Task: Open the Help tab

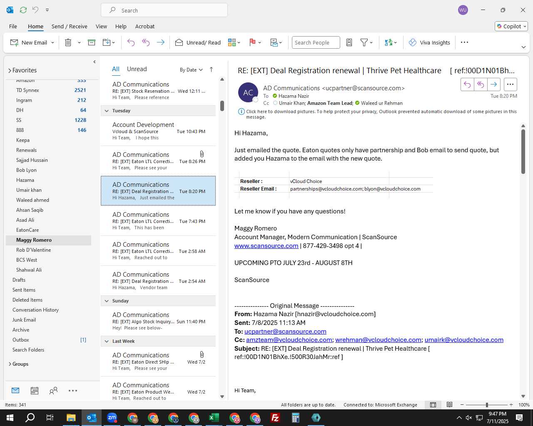Action: (121, 26)
